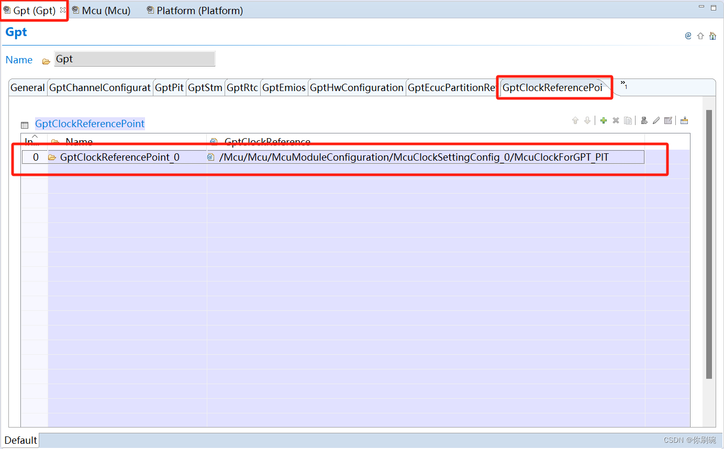Viewport: 724px width, 449px height.
Task: Click the pencil edit icon
Action: pyautogui.click(x=656, y=120)
